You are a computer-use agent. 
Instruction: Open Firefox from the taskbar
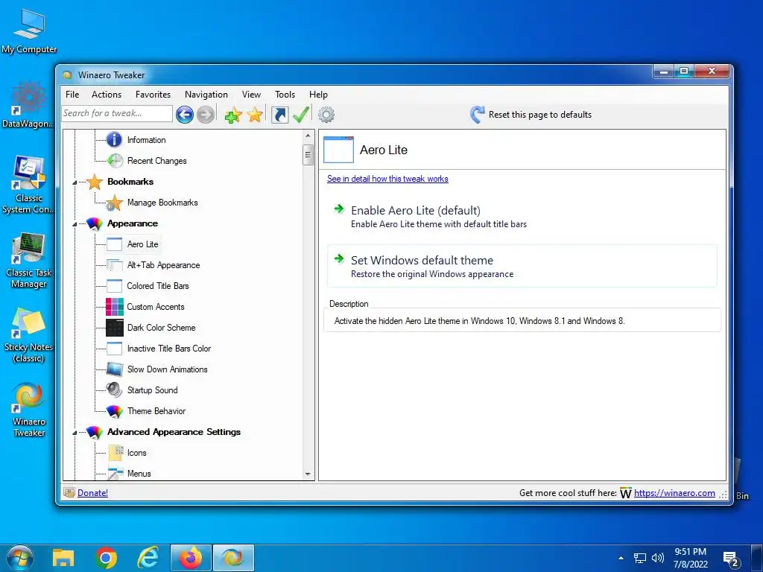pyautogui.click(x=191, y=558)
